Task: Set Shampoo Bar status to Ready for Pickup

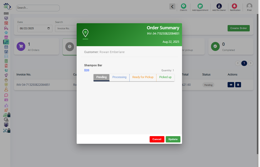Action: pos(143,78)
